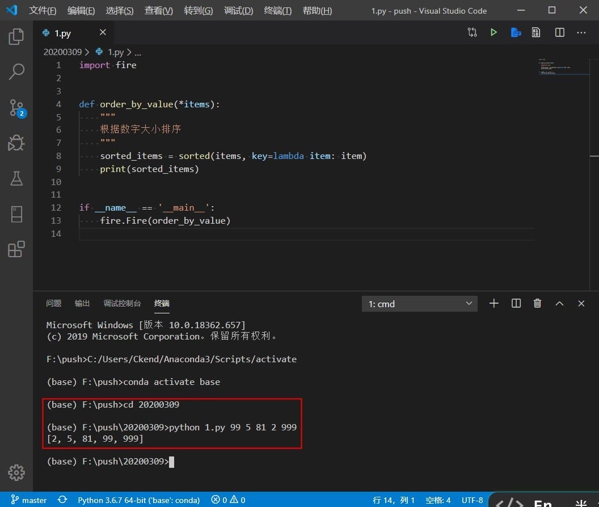The width and height of the screenshot is (599, 507).
Task: Open the Explorer view in activity bar
Action: [x=16, y=37]
